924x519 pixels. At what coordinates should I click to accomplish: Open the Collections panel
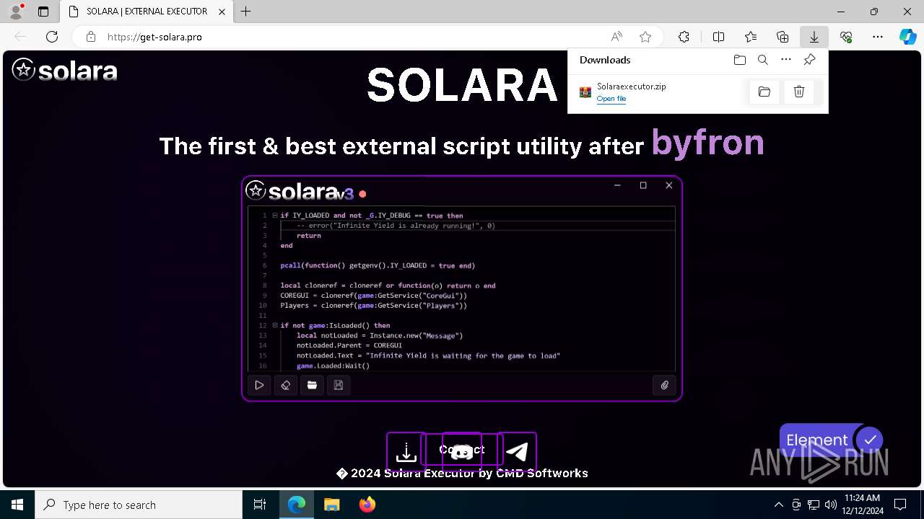(783, 37)
